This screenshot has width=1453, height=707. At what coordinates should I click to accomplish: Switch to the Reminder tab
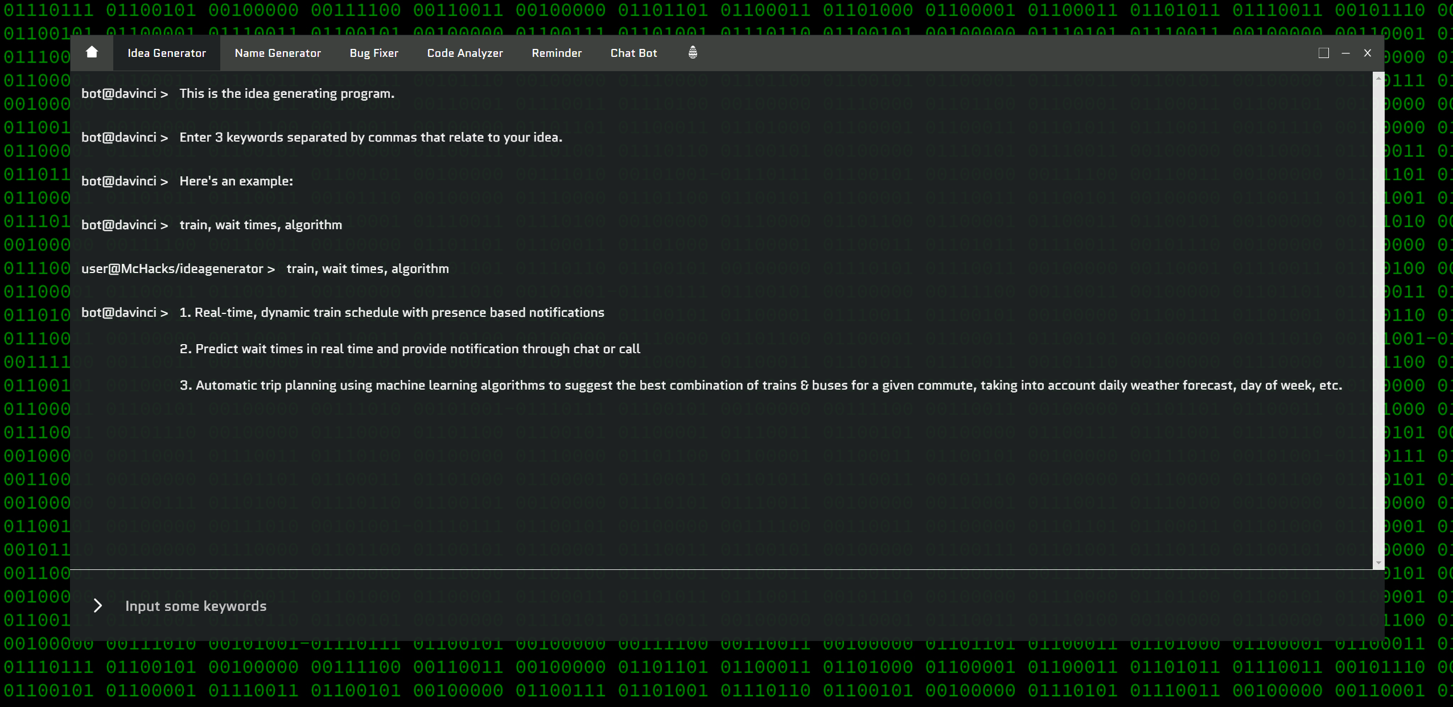click(x=557, y=53)
